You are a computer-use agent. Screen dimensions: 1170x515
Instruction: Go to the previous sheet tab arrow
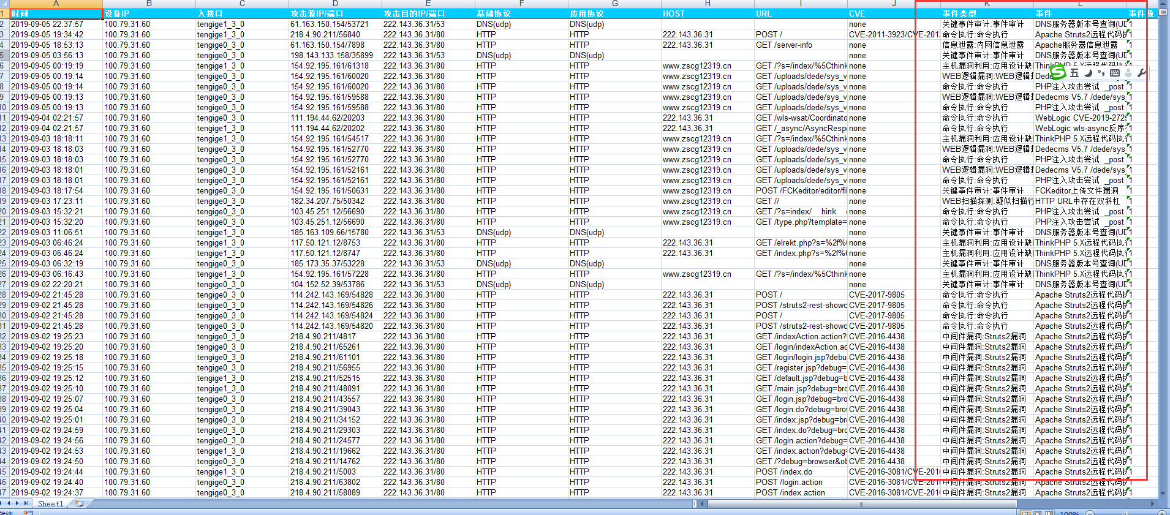point(9,503)
